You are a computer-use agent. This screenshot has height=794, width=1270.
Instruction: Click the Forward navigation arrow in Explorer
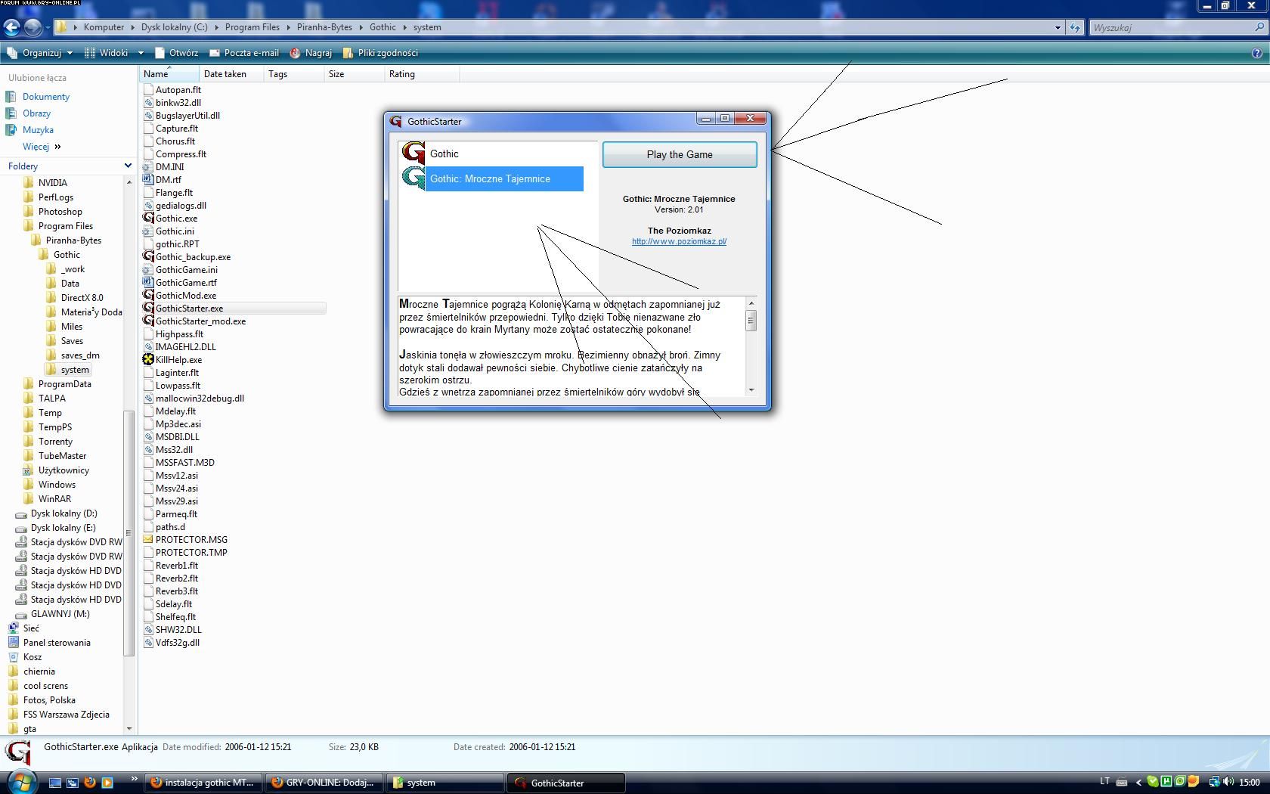(x=33, y=27)
